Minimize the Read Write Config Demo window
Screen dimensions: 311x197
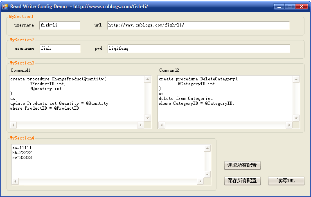279,7
